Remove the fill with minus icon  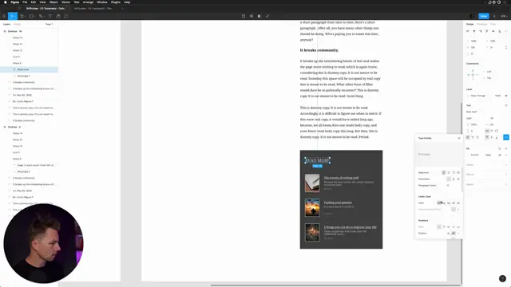tap(506, 155)
